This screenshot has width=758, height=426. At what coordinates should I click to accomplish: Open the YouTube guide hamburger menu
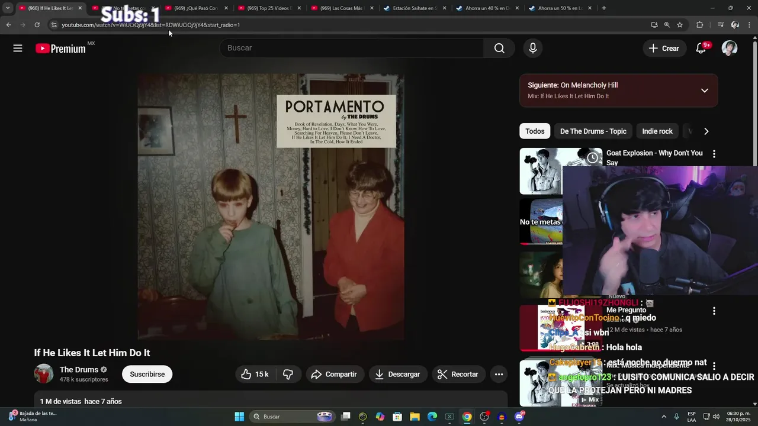click(x=18, y=48)
